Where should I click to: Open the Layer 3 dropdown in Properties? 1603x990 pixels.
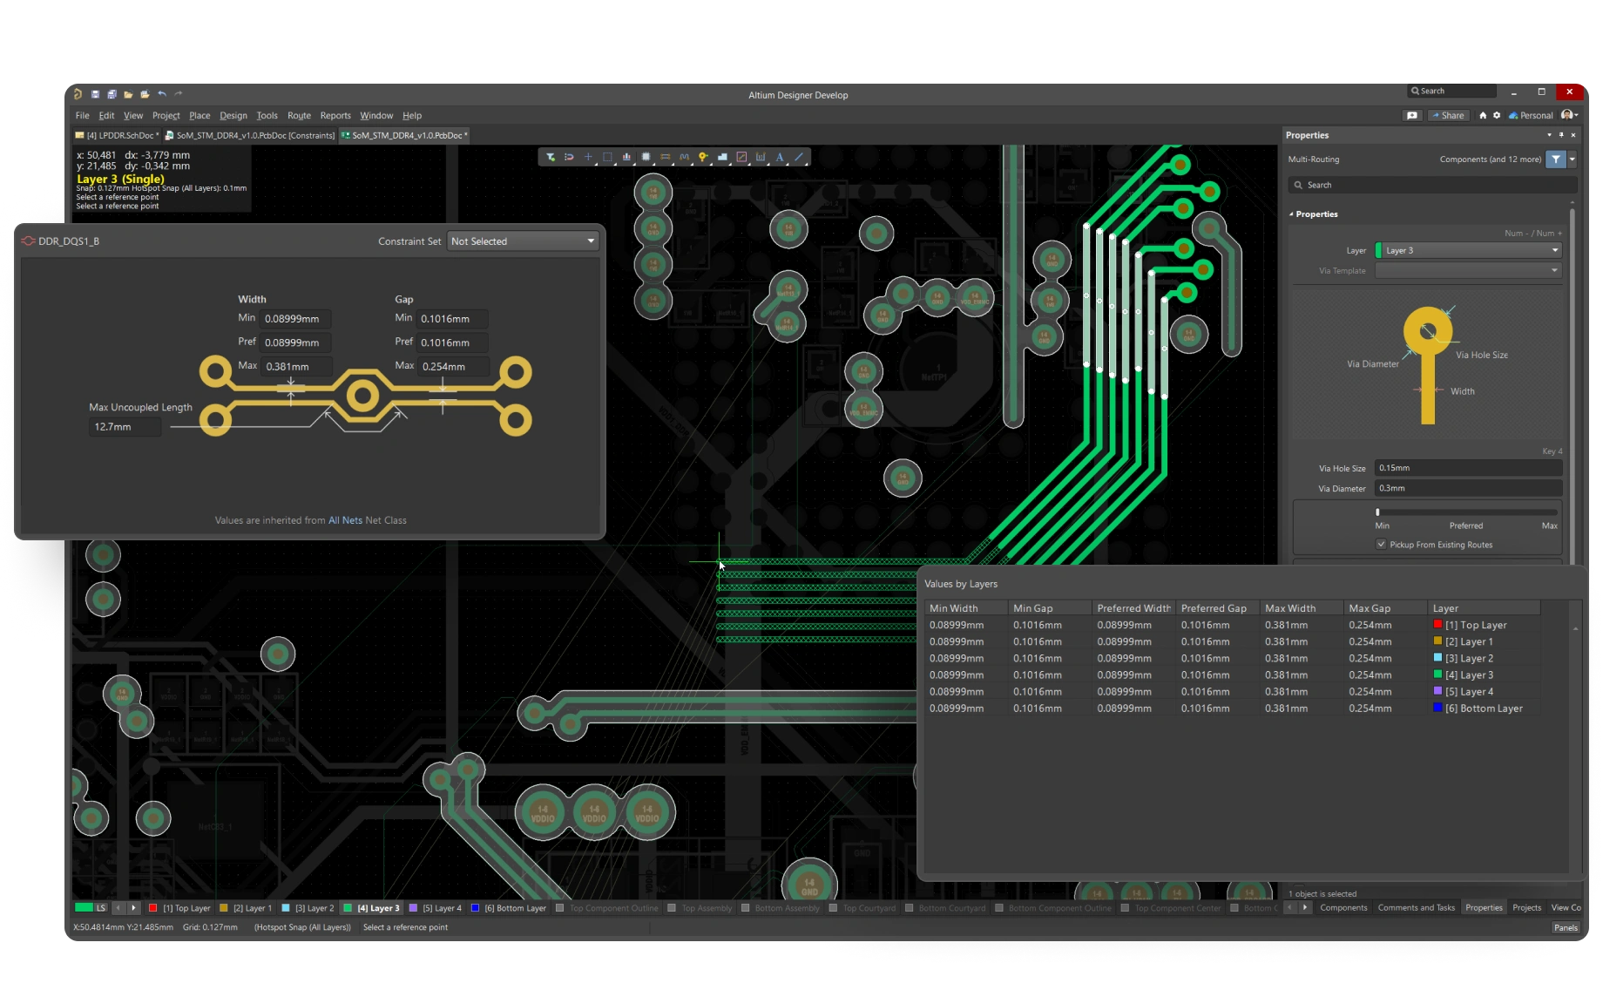(x=1468, y=250)
